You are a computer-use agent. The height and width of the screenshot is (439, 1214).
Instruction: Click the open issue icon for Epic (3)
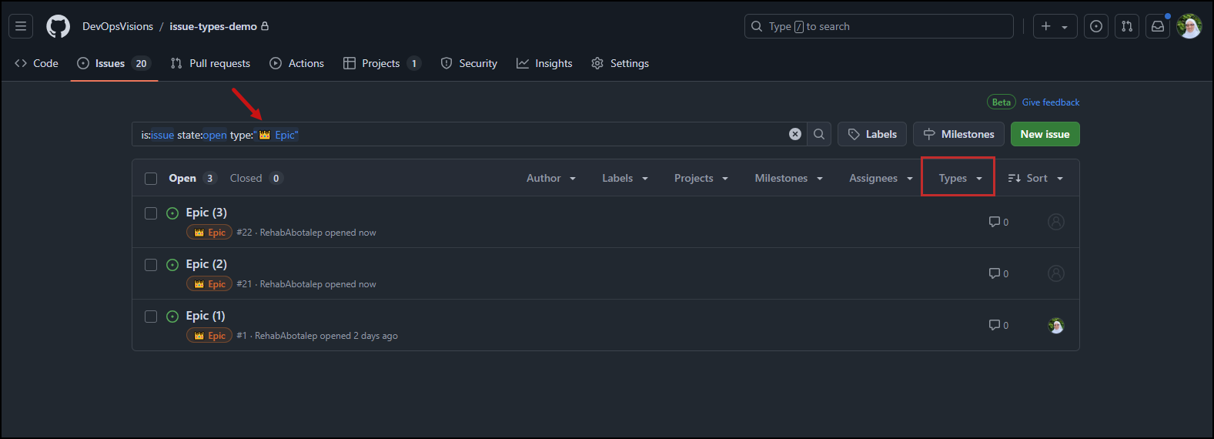tap(172, 213)
